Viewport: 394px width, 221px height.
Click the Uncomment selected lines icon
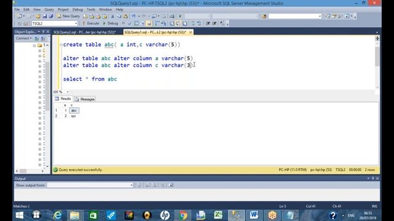tap(199, 23)
